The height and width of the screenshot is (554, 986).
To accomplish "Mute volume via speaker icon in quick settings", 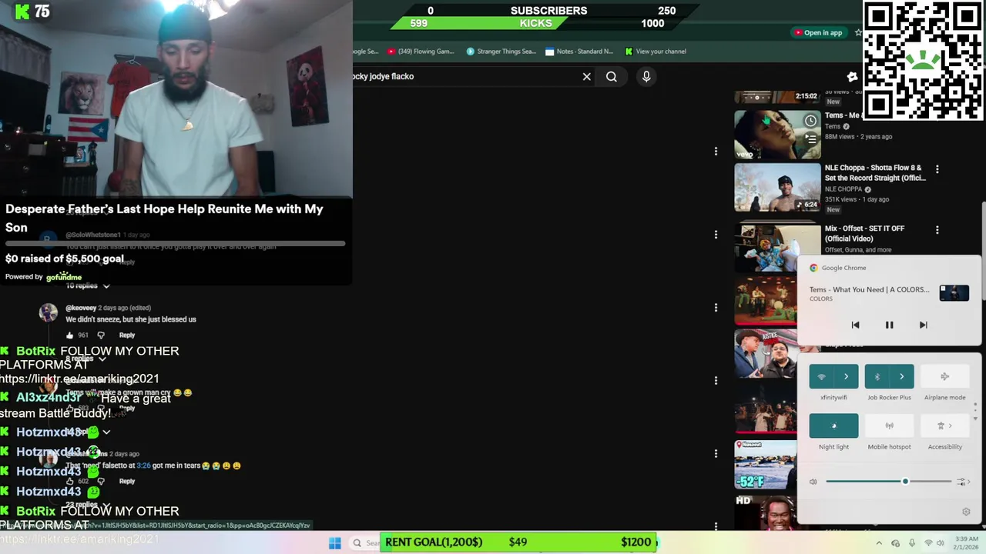I will pos(813,482).
